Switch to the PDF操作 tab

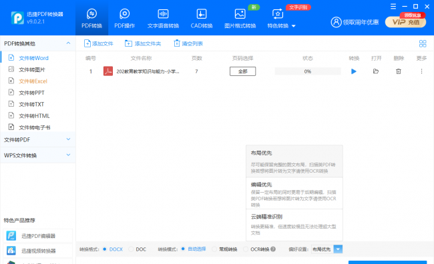(x=125, y=18)
